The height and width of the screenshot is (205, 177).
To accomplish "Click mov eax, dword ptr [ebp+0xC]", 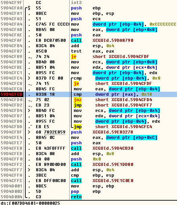I will (114, 138).
